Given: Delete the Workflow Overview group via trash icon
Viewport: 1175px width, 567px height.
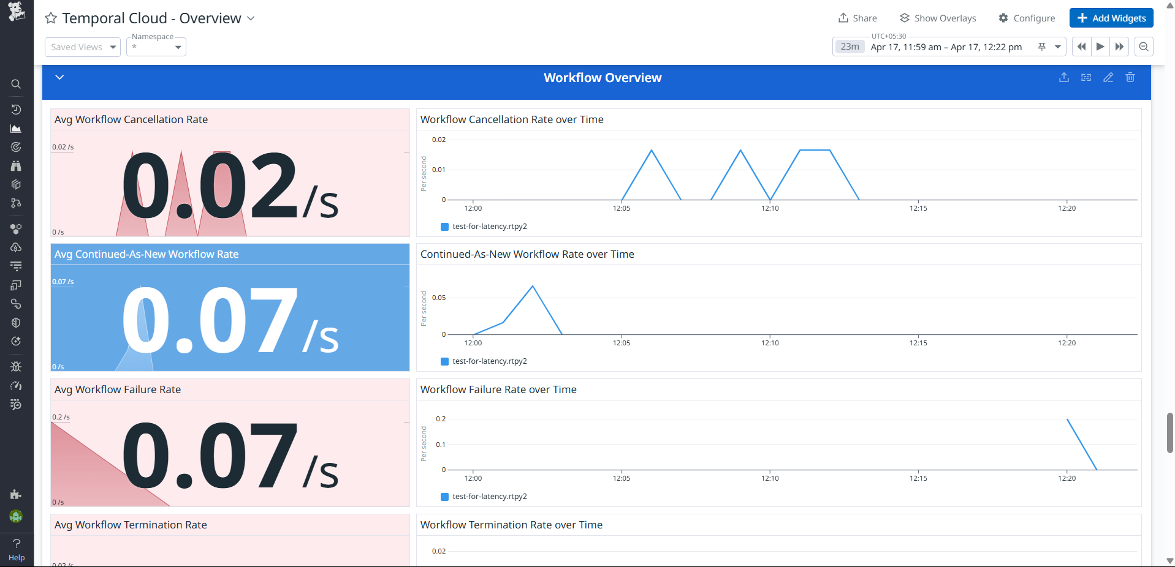Looking at the screenshot, I should click(1130, 77).
